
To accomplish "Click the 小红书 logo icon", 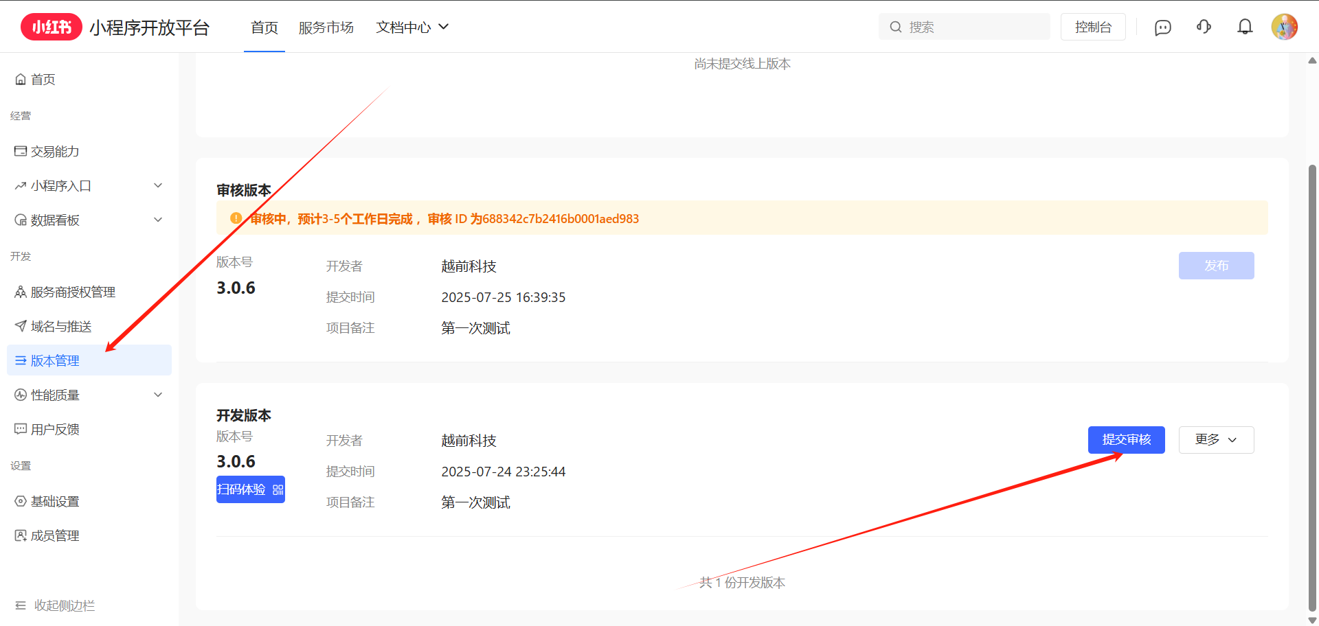I will click(52, 27).
